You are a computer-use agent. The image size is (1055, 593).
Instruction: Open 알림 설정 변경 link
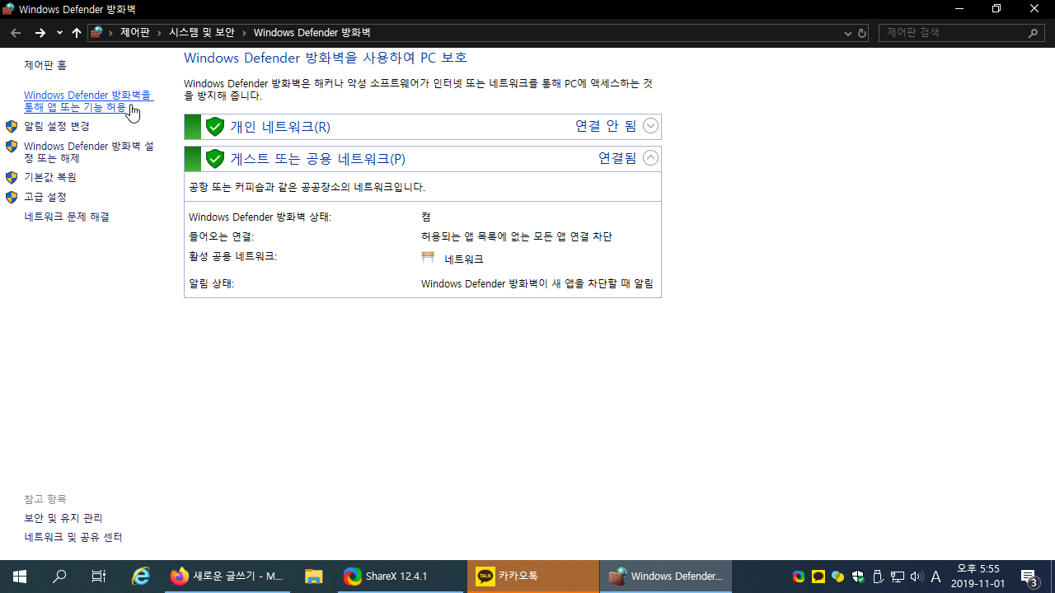click(x=57, y=126)
